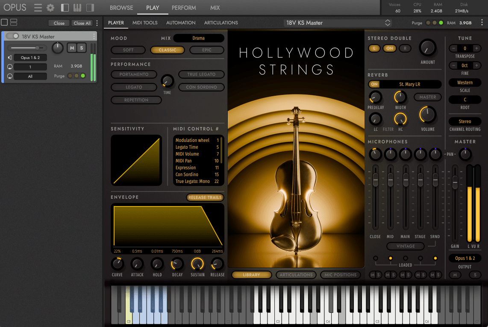The height and width of the screenshot is (327, 488).
Task: Expand the St. Mary LR reverb selector
Action: pyautogui.click(x=410, y=84)
